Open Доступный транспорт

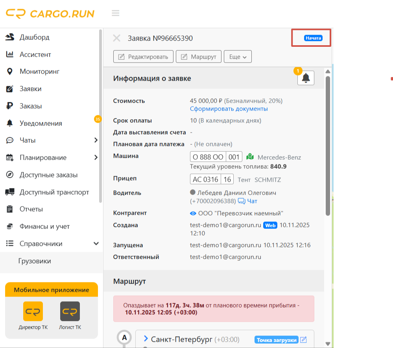[x=54, y=192]
